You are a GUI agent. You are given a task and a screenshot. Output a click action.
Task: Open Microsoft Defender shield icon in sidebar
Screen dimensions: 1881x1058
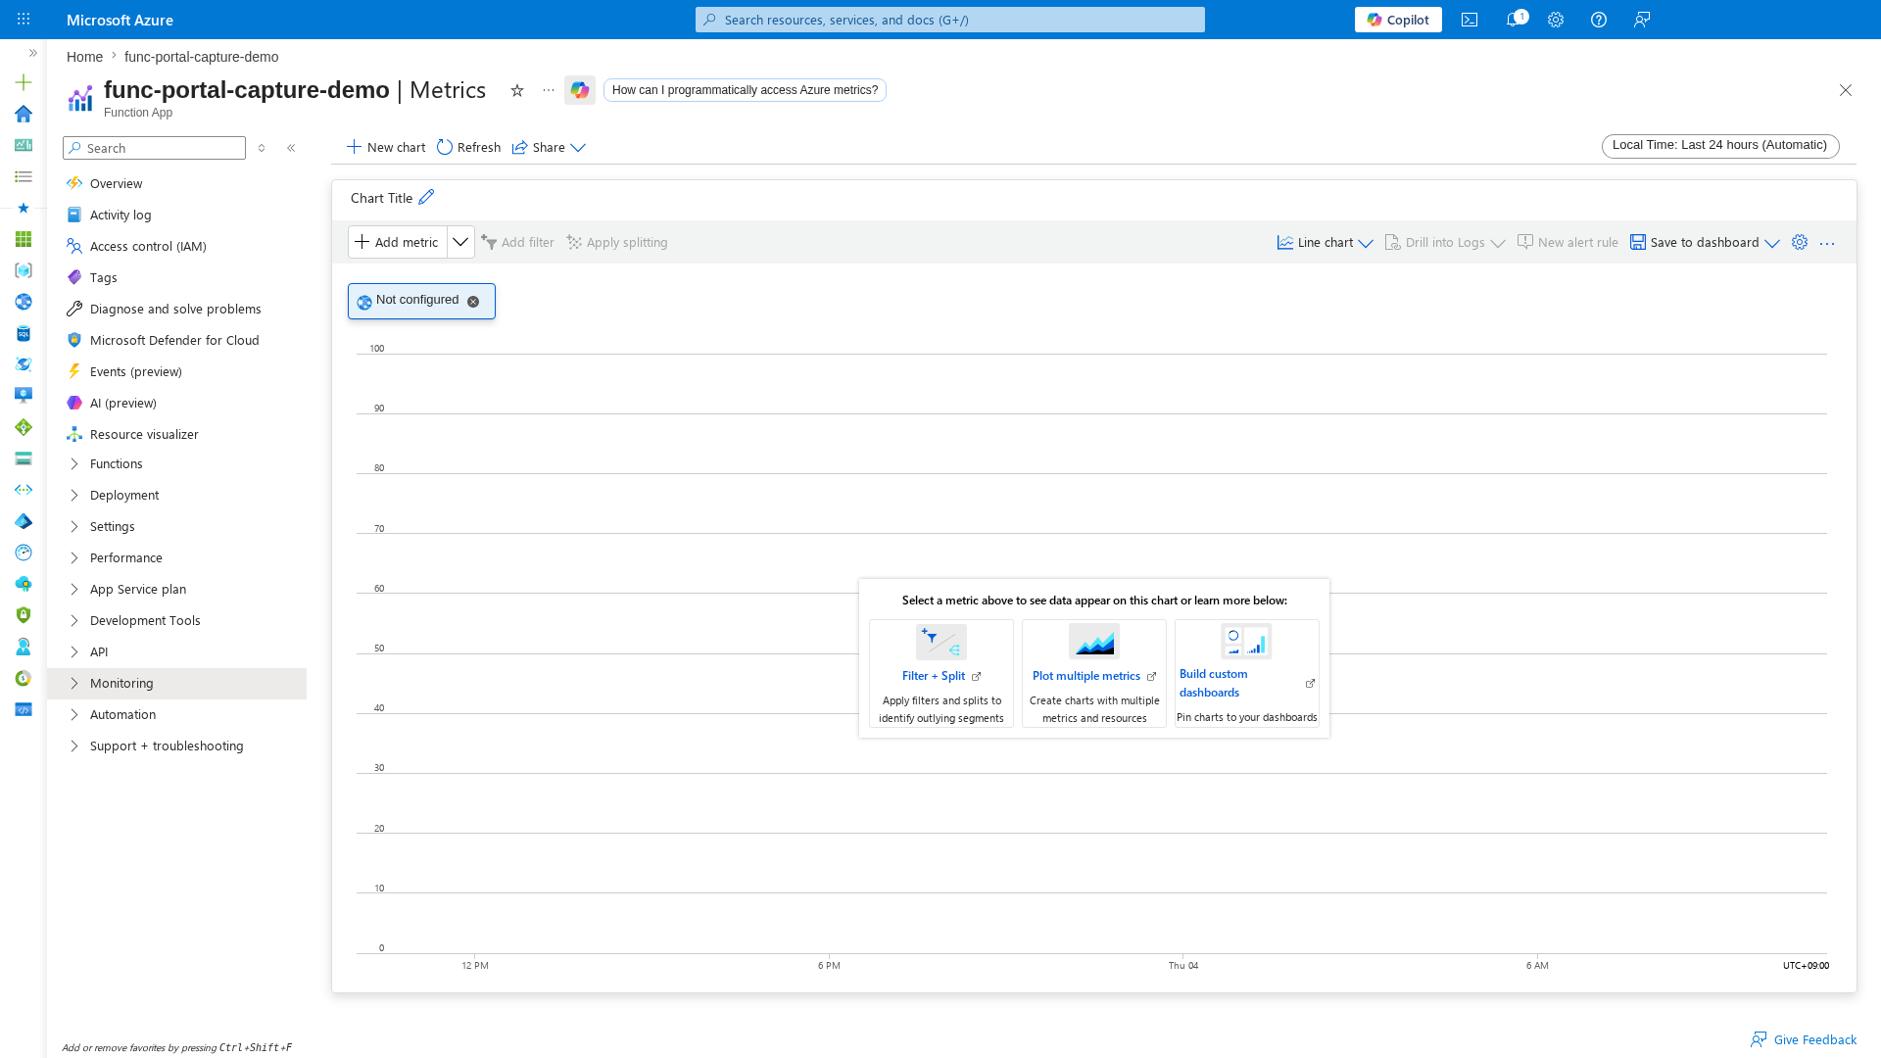[x=24, y=615]
